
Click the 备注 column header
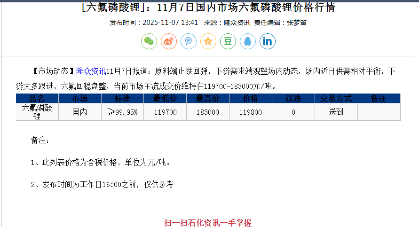click(379, 98)
